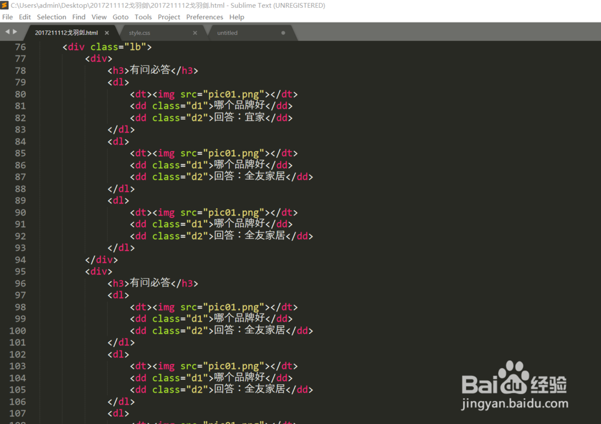Open the Project menu

coord(169,17)
